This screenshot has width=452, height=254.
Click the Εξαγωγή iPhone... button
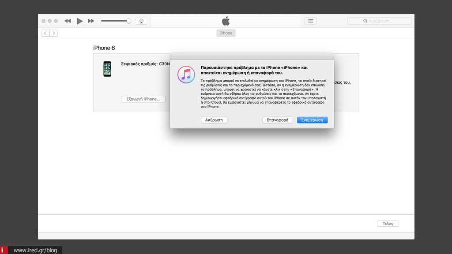click(x=143, y=99)
